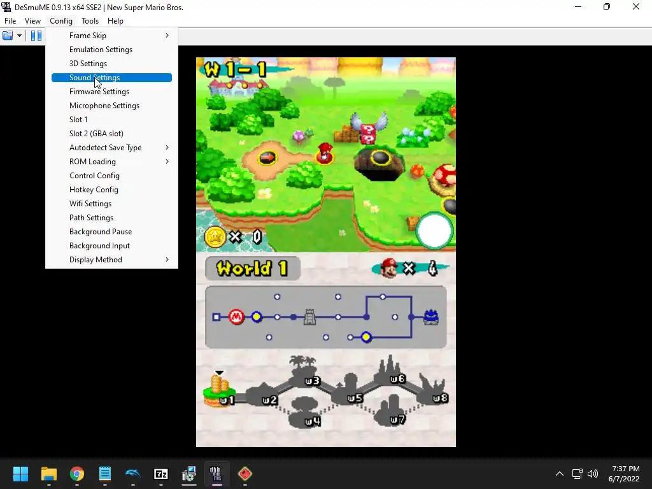Open Path Settings
The image size is (652, 489).
coord(111,218)
